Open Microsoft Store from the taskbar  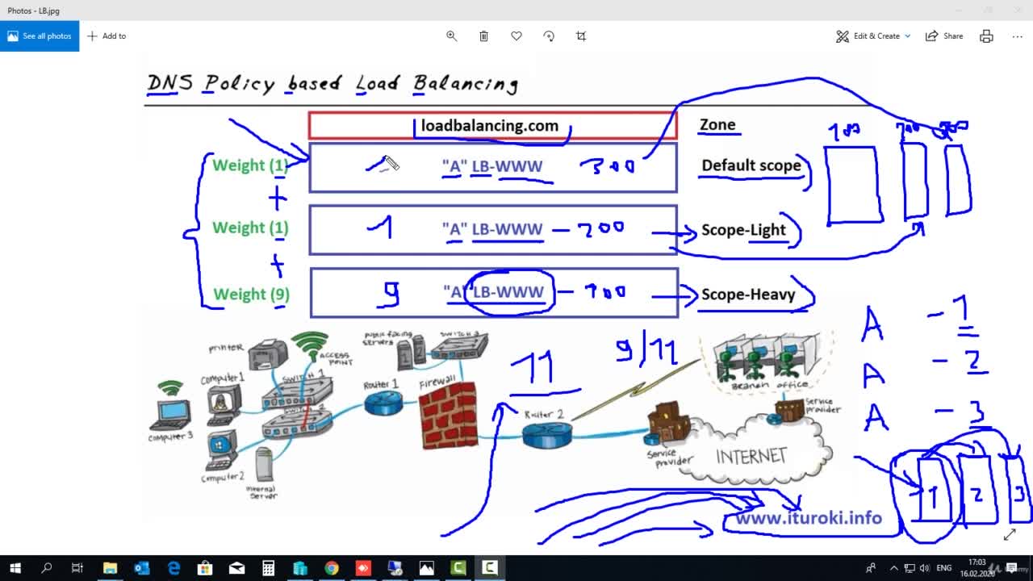point(205,568)
